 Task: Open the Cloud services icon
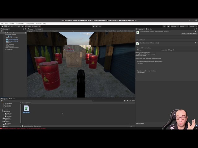pyautogui.click(x=168, y=27)
